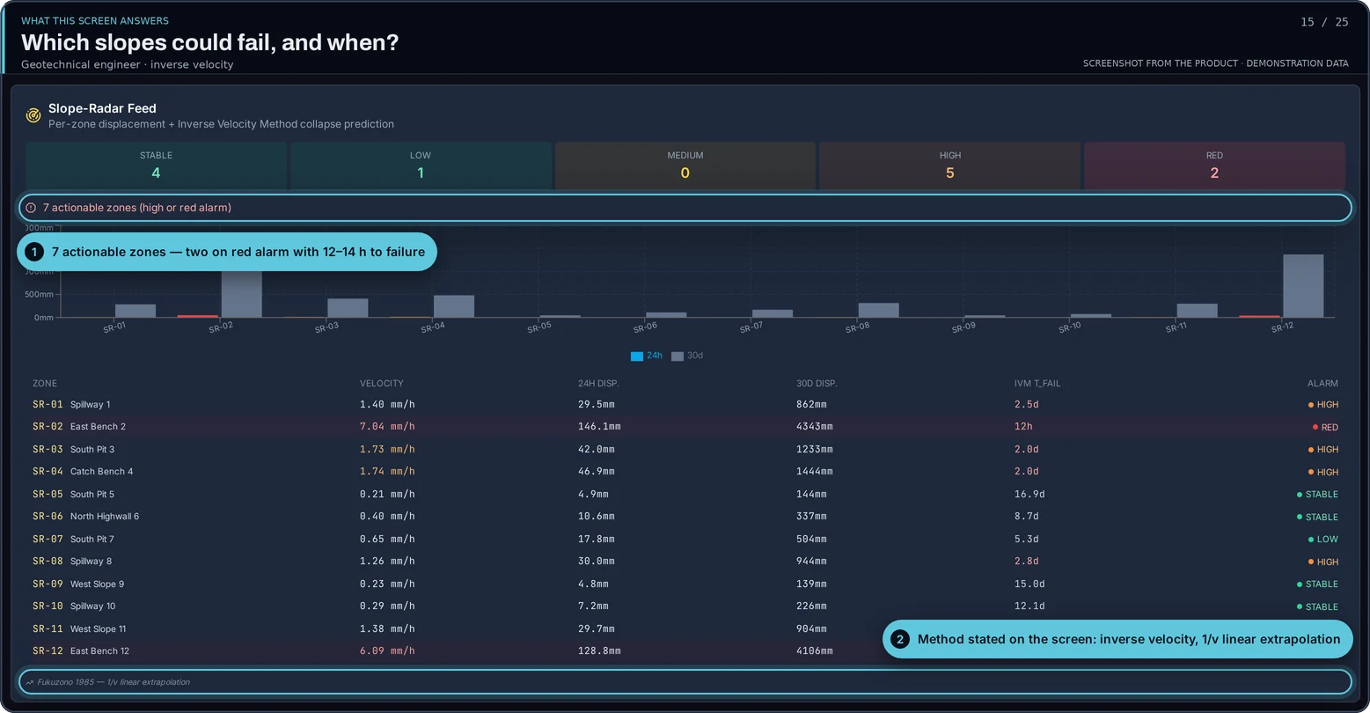
Task: Click the red alarm dot in SR-02 row
Action: click(1315, 427)
